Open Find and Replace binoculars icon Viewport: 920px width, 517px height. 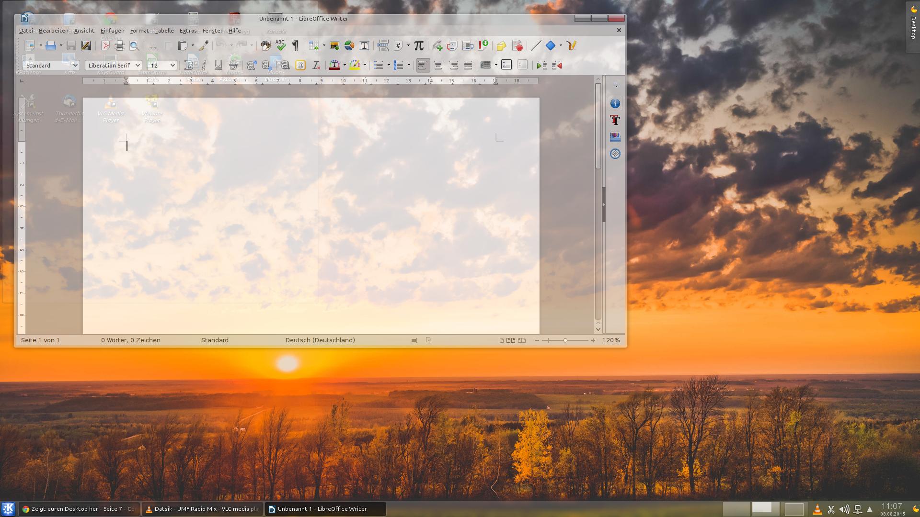(266, 46)
